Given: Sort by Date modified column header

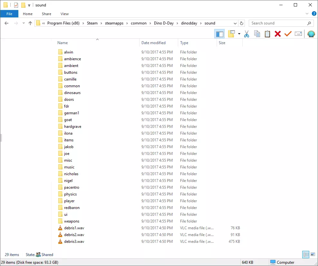Looking at the screenshot, I should [x=153, y=43].
